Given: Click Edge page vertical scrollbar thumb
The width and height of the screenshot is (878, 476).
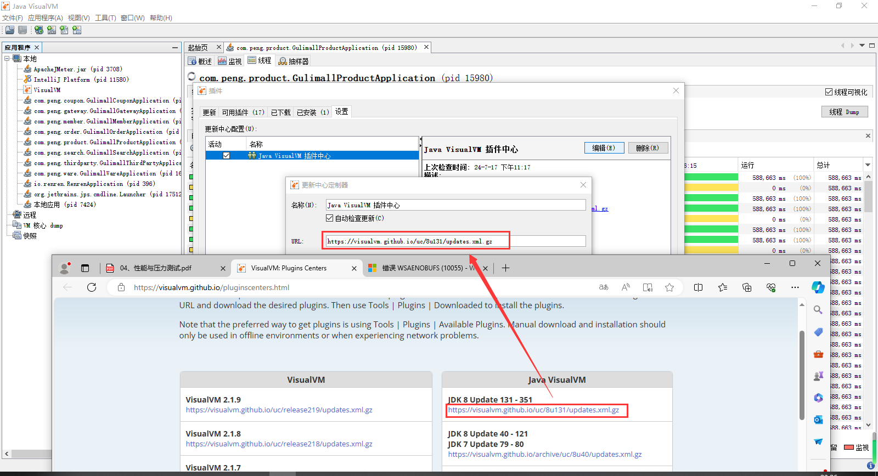Looking at the screenshot, I should [802, 375].
